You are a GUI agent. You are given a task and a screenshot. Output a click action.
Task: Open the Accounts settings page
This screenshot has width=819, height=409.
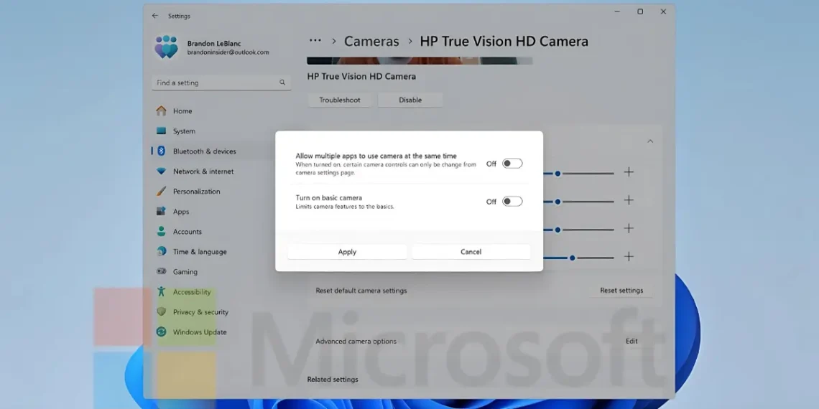pos(187,232)
